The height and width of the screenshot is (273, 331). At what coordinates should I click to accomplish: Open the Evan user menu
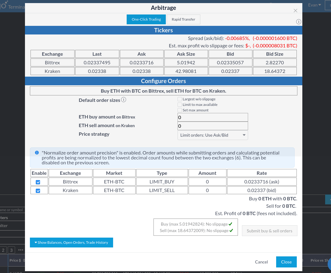coord(314,5)
